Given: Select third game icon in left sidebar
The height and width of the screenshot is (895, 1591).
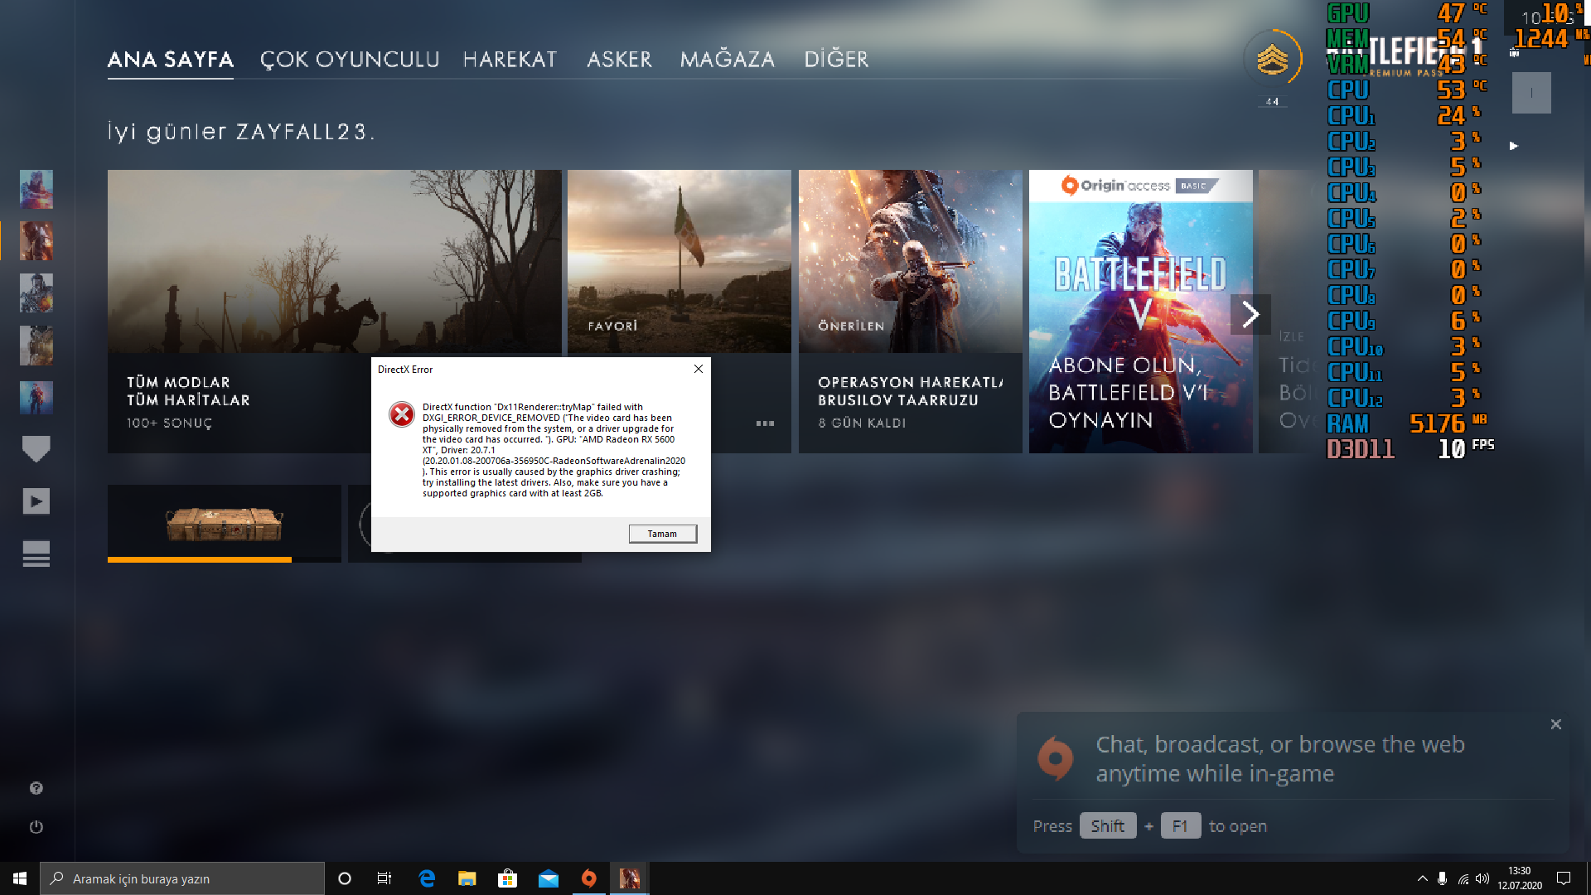Looking at the screenshot, I should pos(36,293).
